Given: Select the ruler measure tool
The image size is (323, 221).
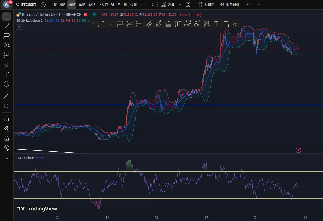Looking at the screenshot, I should point(7,97).
